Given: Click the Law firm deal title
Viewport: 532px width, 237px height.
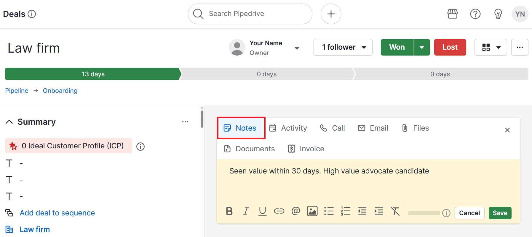Looking at the screenshot, I should click(x=34, y=48).
